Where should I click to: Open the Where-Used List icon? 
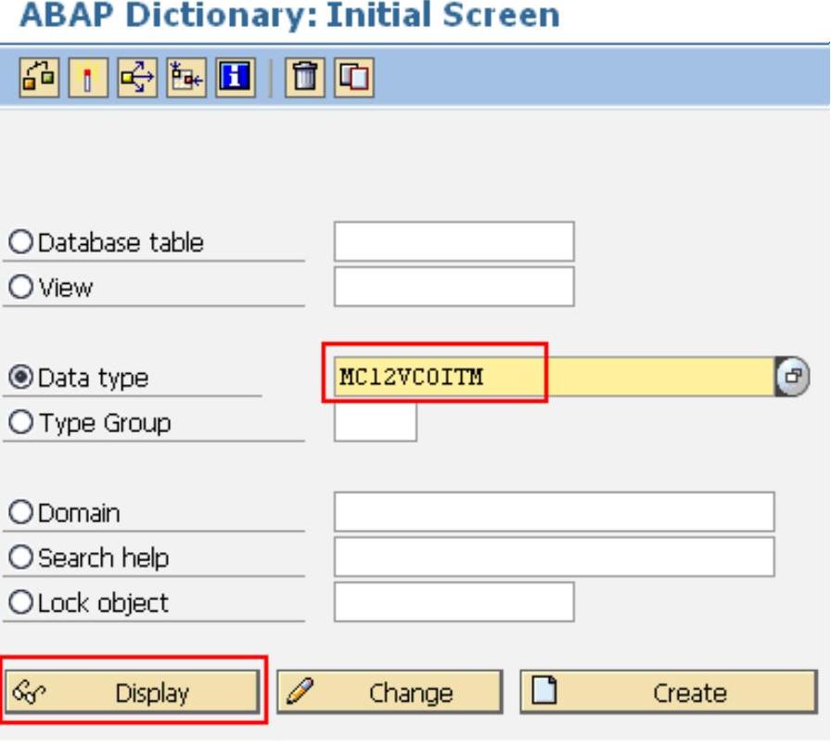click(x=137, y=77)
